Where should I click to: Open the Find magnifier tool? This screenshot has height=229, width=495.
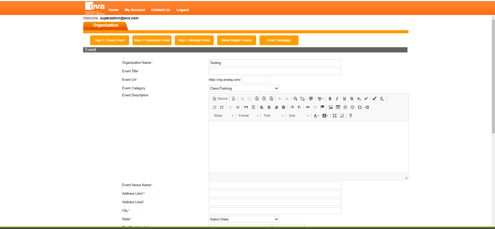(x=295, y=99)
